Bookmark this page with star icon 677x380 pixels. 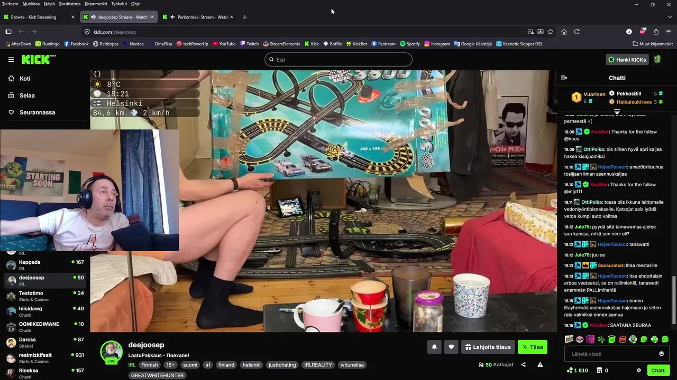550,32
